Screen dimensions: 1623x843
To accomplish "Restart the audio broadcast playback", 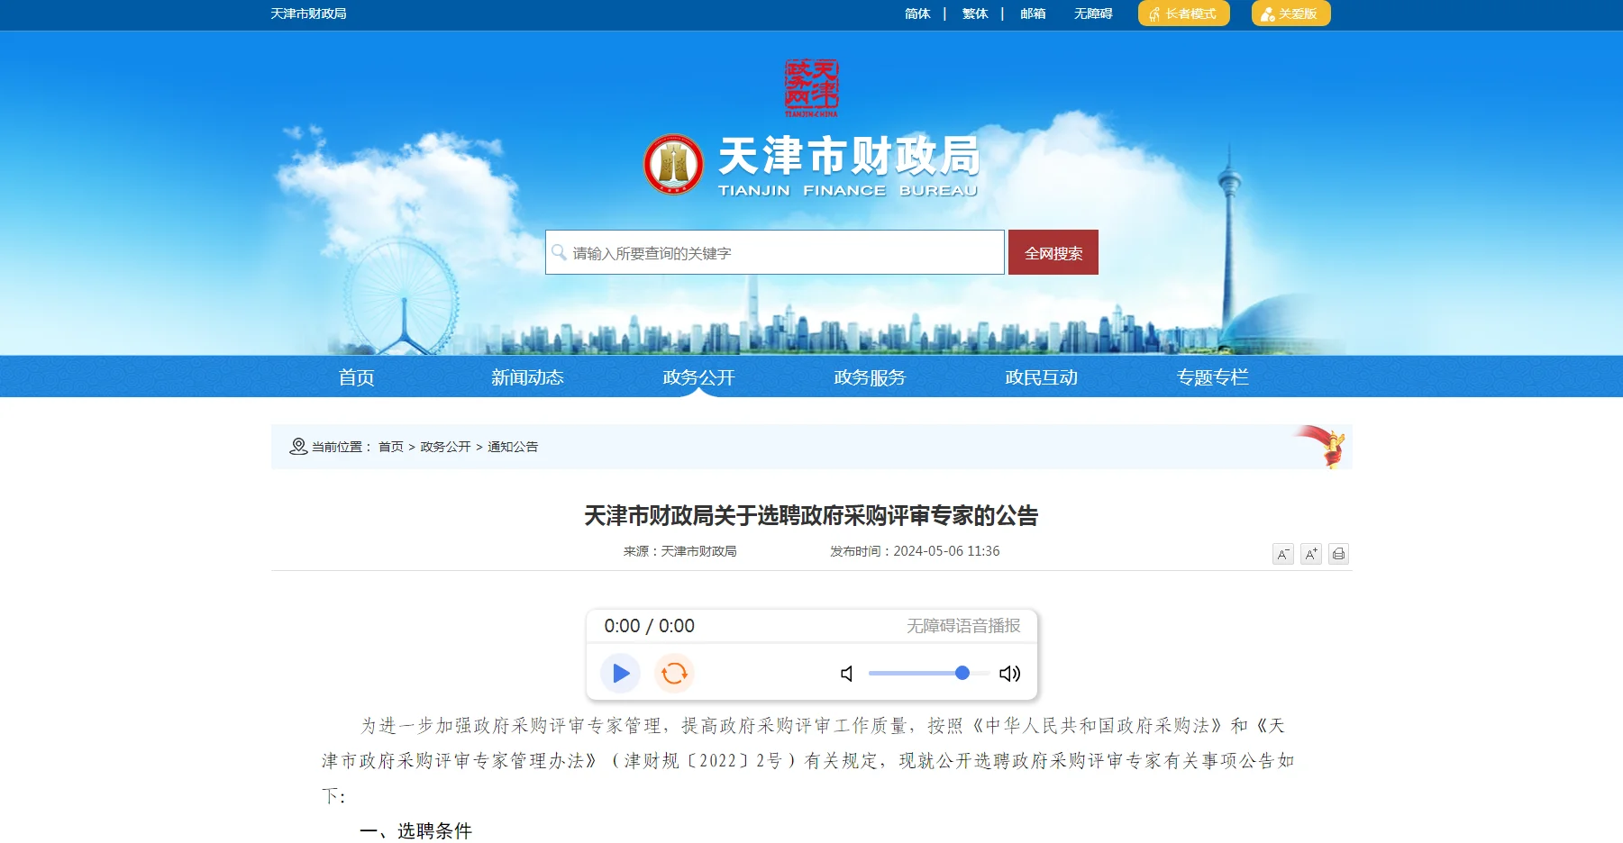I will click(x=674, y=673).
